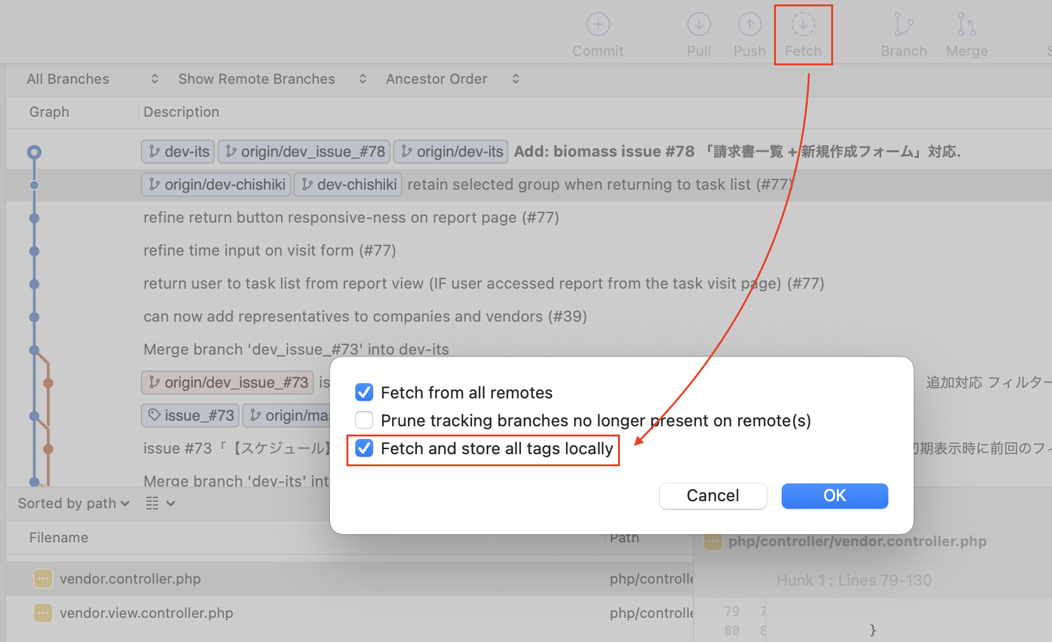The image size is (1052, 642).
Task: Open the list view mode menu
Action: pyautogui.click(x=160, y=504)
